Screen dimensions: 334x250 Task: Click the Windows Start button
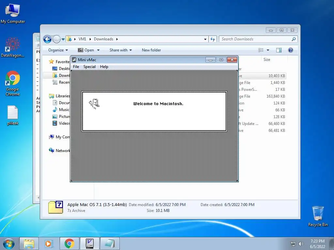pyautogui.click(x=9, y=243)
